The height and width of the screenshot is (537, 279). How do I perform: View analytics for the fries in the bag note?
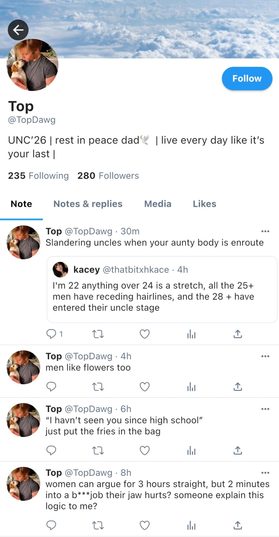click(191, 451)
